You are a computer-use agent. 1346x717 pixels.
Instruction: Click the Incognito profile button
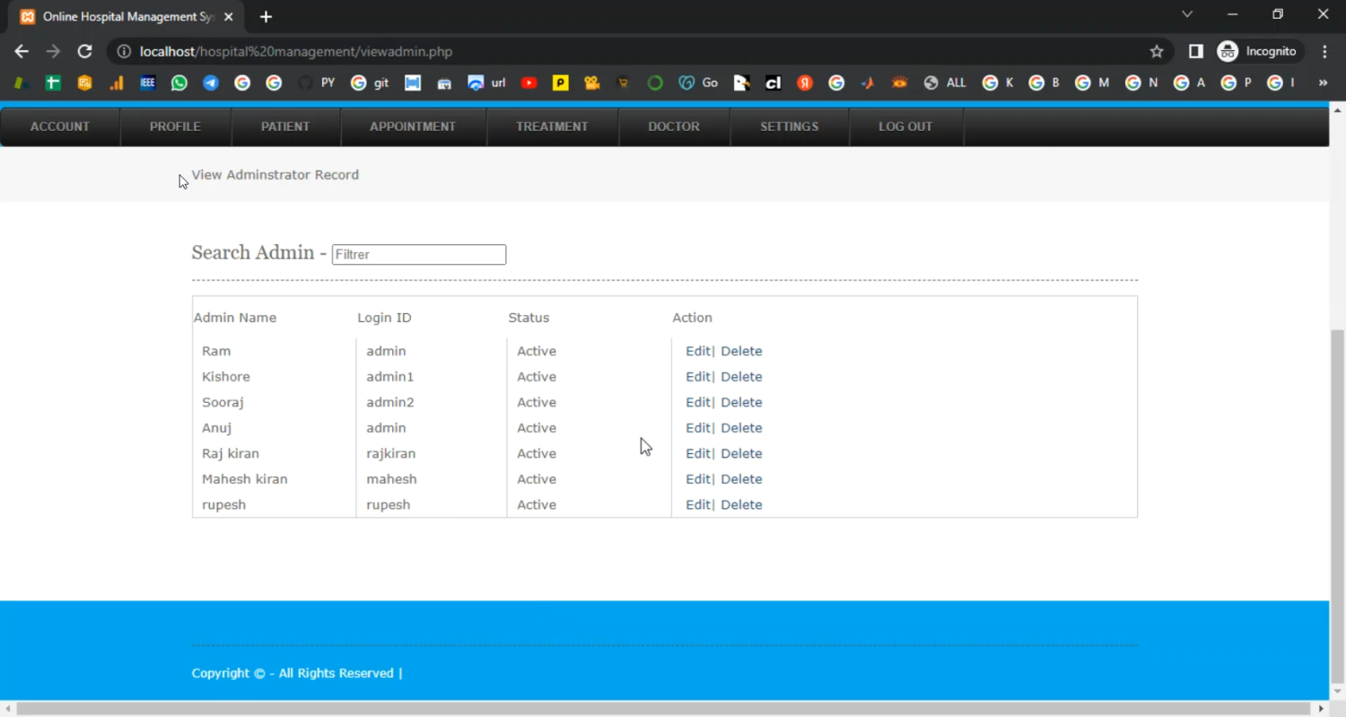point(1257,51)
